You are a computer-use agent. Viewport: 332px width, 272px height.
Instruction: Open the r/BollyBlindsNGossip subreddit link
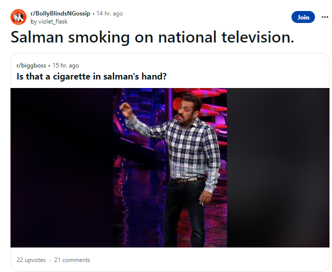pyautogui.click(x=60, y=13)
